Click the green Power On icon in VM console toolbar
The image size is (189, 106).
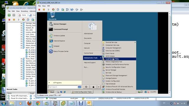(x=48, y=9)
